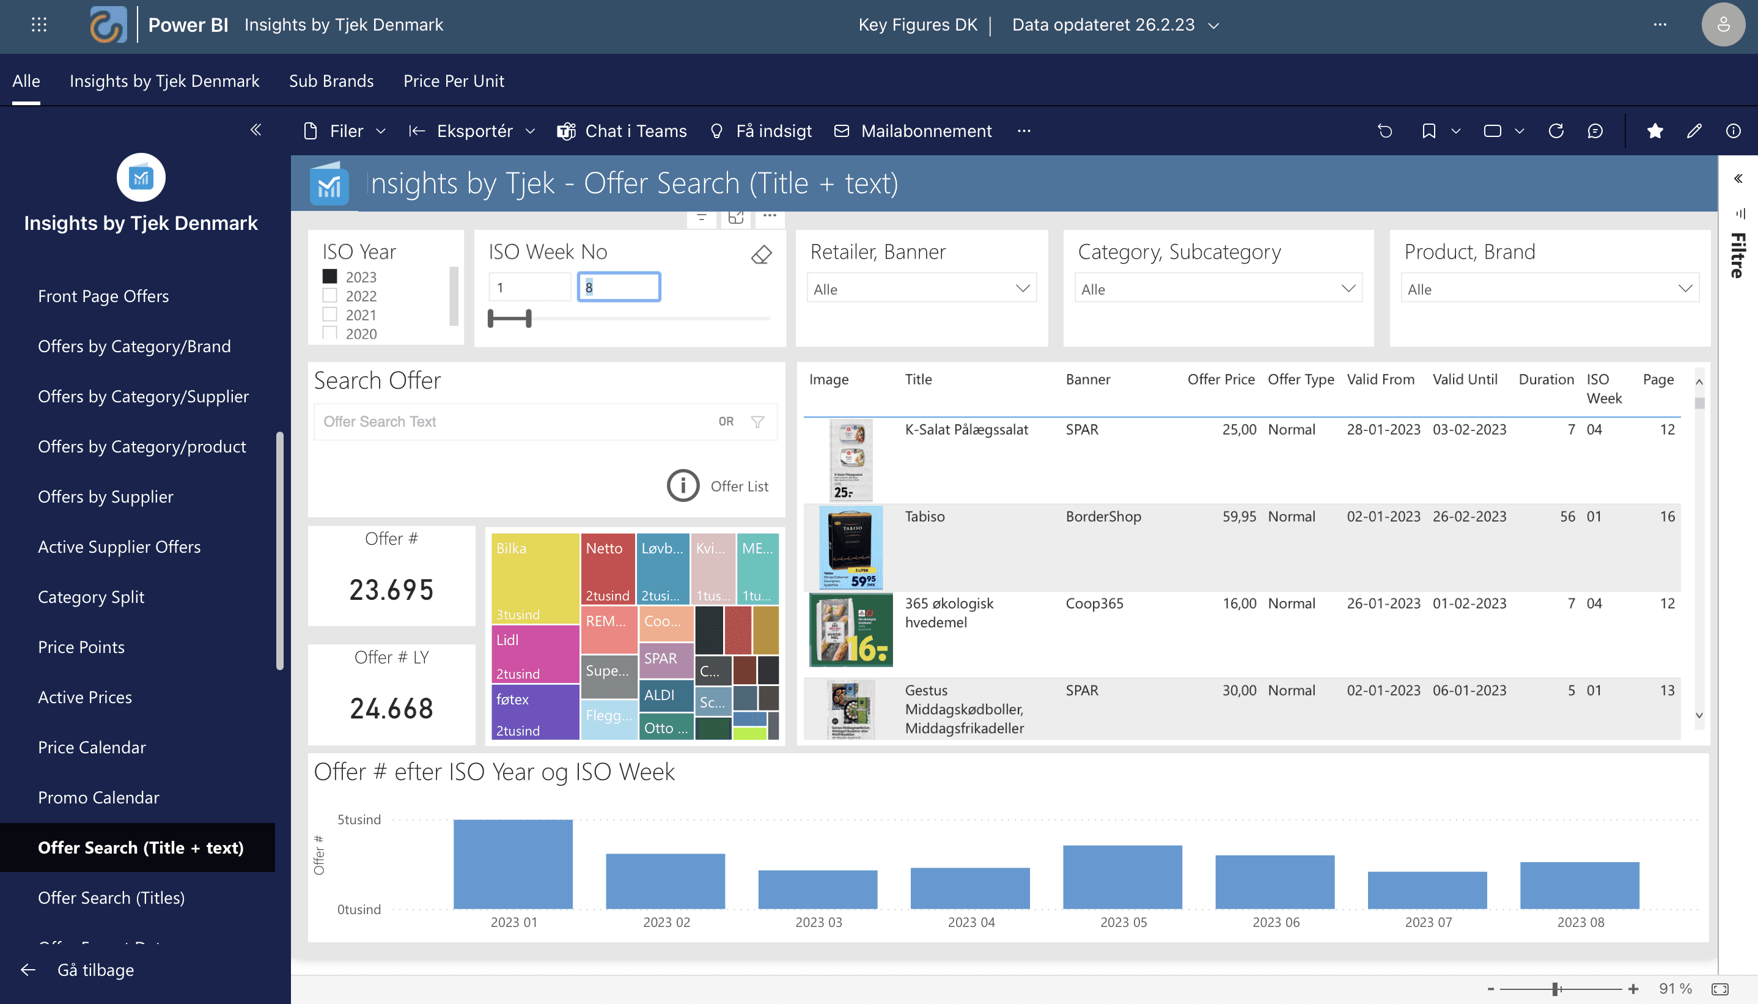Expand the Category, Subcategory dropdown
The height and width of the screenshot is (1004, 1758).
(x=1217, y=289)
